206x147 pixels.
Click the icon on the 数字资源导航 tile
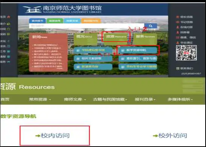[x=123, y=50]
